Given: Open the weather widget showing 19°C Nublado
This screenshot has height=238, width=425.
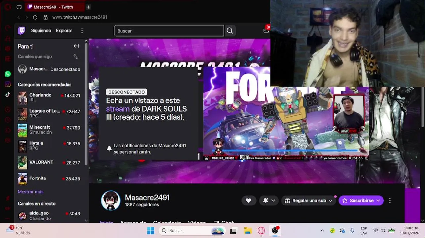Looking at the screenshot, I should click(18, 230).
